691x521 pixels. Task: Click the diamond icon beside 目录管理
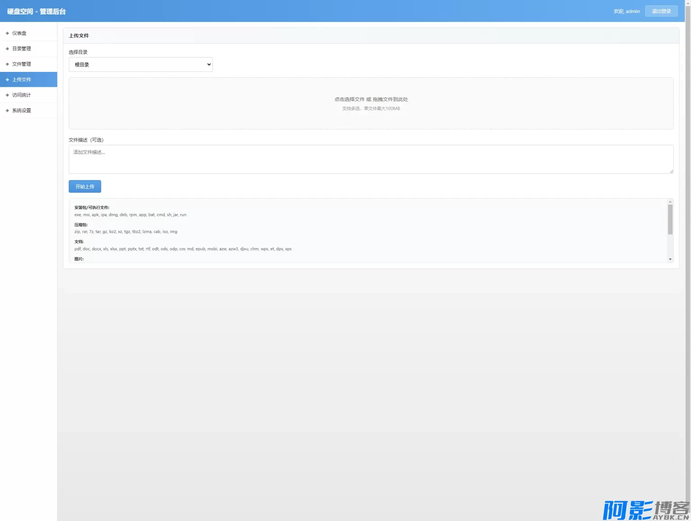[7, 49]
